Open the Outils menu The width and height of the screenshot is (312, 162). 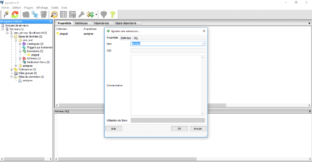tap(55, 7)
